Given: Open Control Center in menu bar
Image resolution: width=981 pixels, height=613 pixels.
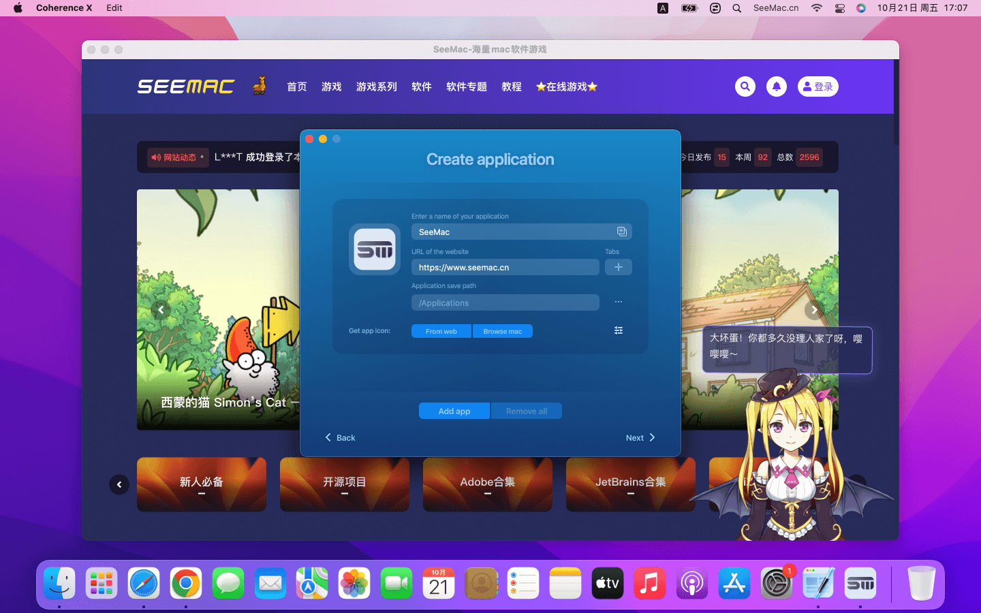Looking at the screenshot, I should [840, 8].
